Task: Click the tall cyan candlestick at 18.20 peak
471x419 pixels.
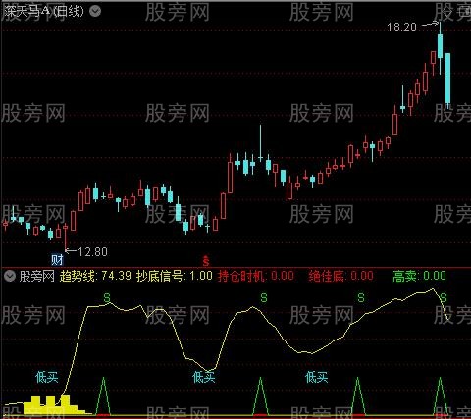Action: point(441,46)
